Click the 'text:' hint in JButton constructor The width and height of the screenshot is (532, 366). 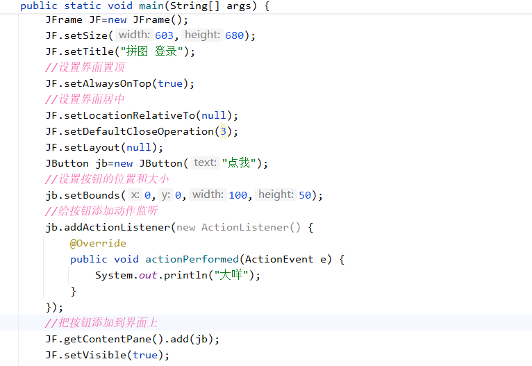pos(205,163)
